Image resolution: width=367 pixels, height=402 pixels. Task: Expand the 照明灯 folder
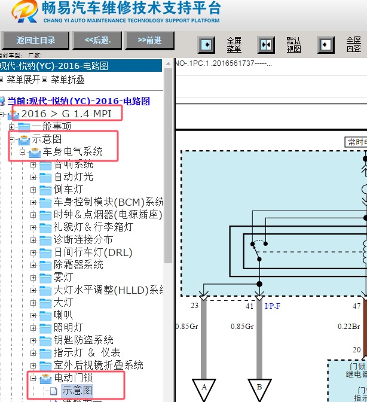[x=33, y=328]
